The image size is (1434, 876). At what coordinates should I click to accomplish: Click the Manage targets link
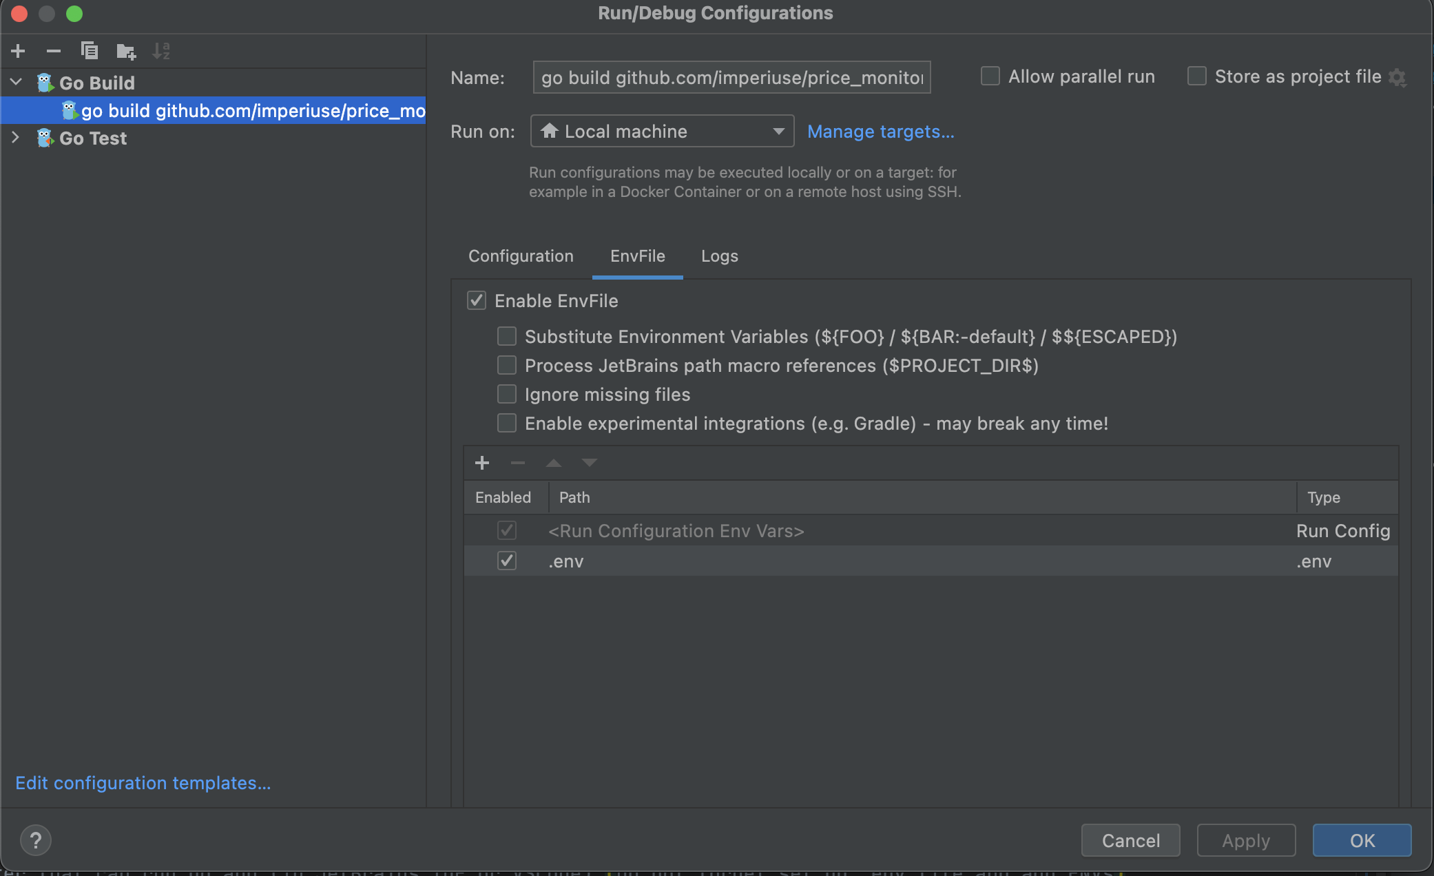[x=880, y=132]
